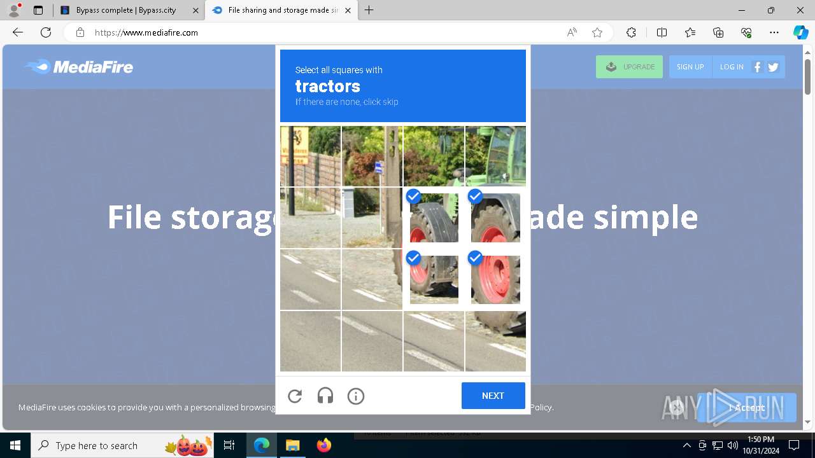Open the tab actions menu icon
This screenshot has height=458, width=815.
pos(38,10)
